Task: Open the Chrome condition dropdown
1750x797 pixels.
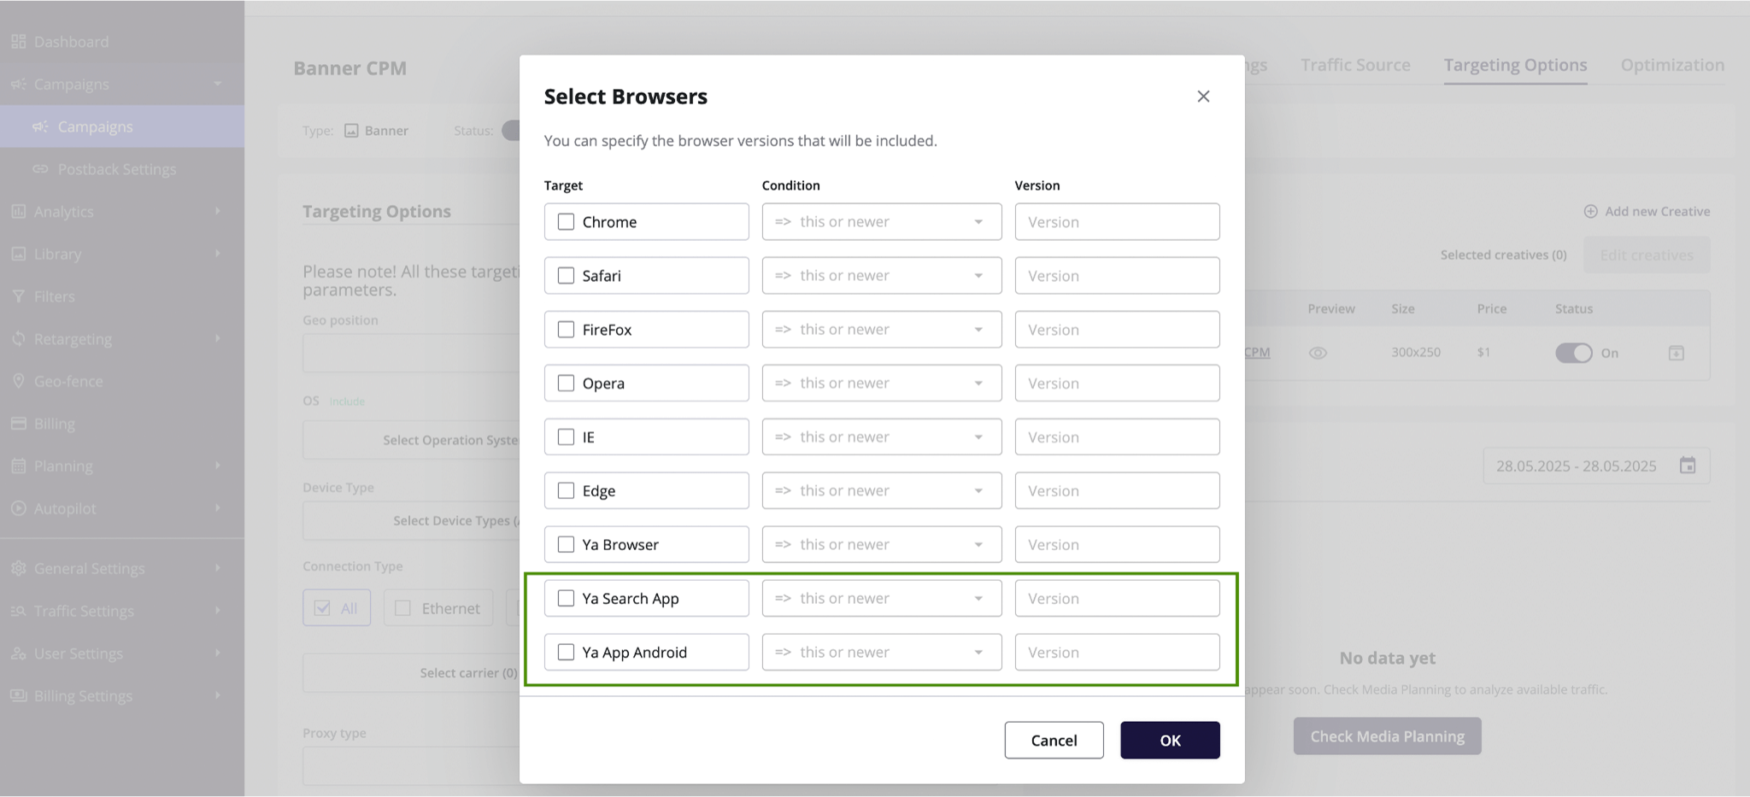Action: click(881, 222)
